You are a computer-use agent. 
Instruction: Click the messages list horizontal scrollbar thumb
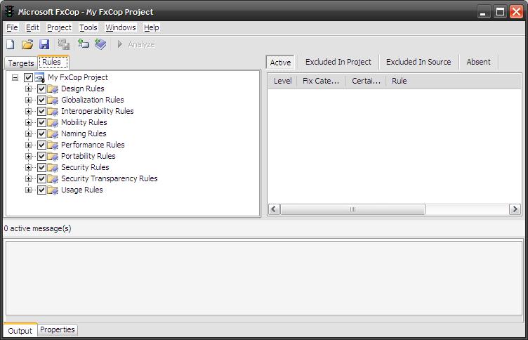click(x=352, y=209)
